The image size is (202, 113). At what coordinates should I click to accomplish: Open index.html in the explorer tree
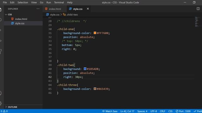(x=23, y=19)
